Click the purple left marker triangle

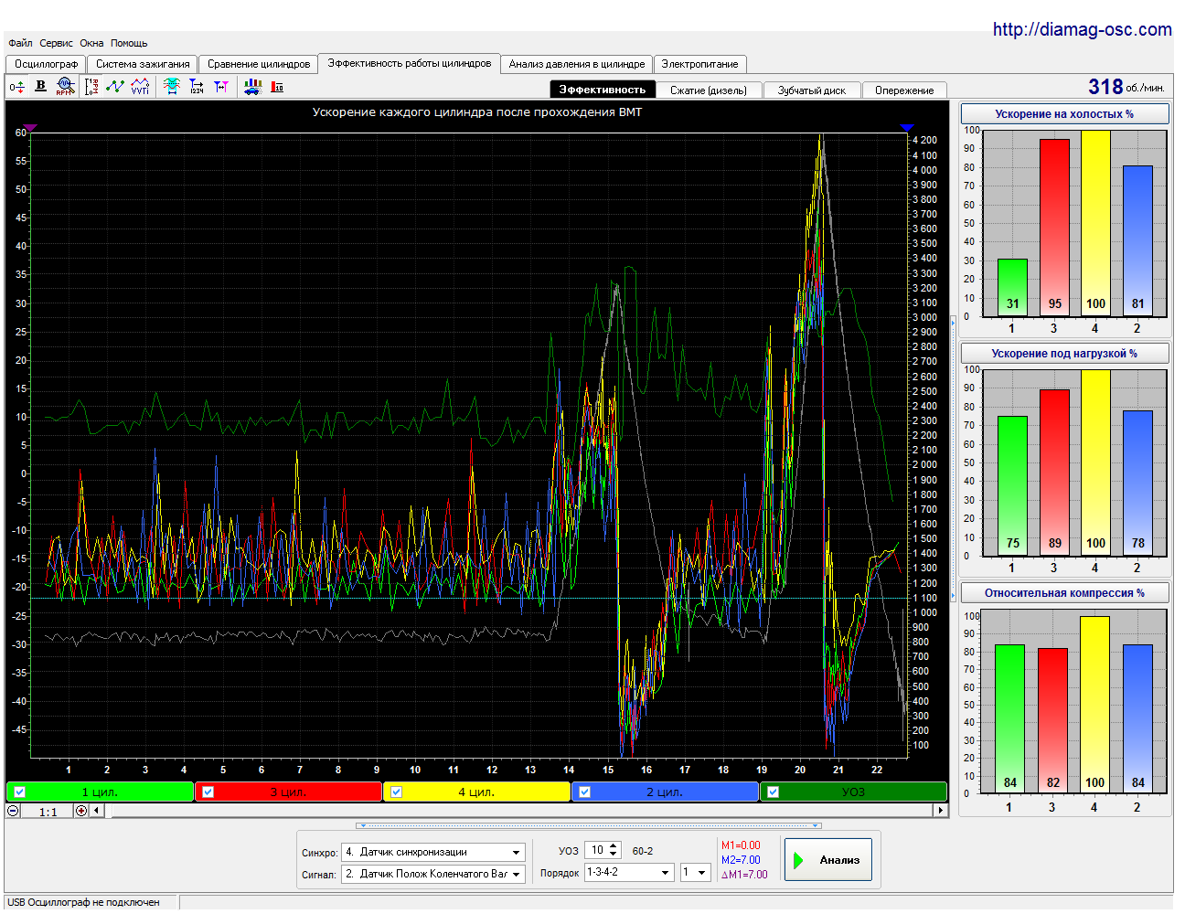(x=29, y=128)
